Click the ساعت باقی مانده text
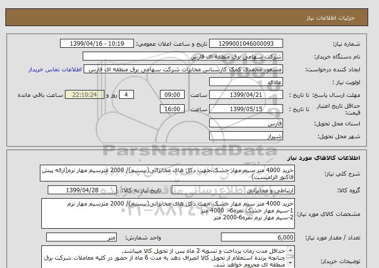This screenshot has width=379, height=268. (40, 95)
